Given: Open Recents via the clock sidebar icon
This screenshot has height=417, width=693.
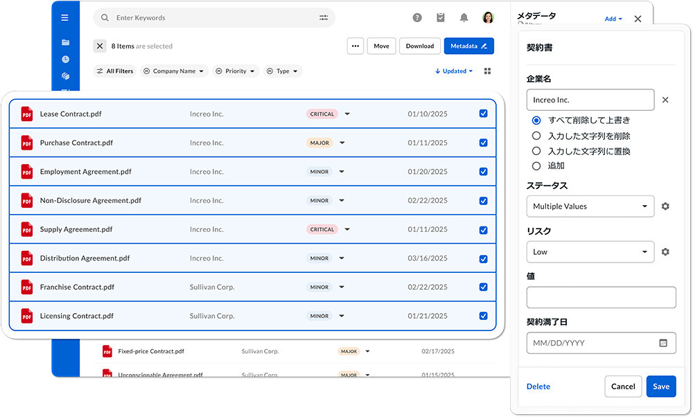Looking at the screenshot, I should coord(64,59).
